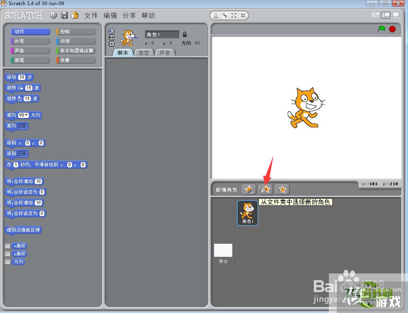Enable the 方向 reporter checkbox

(x=8, y=262)
